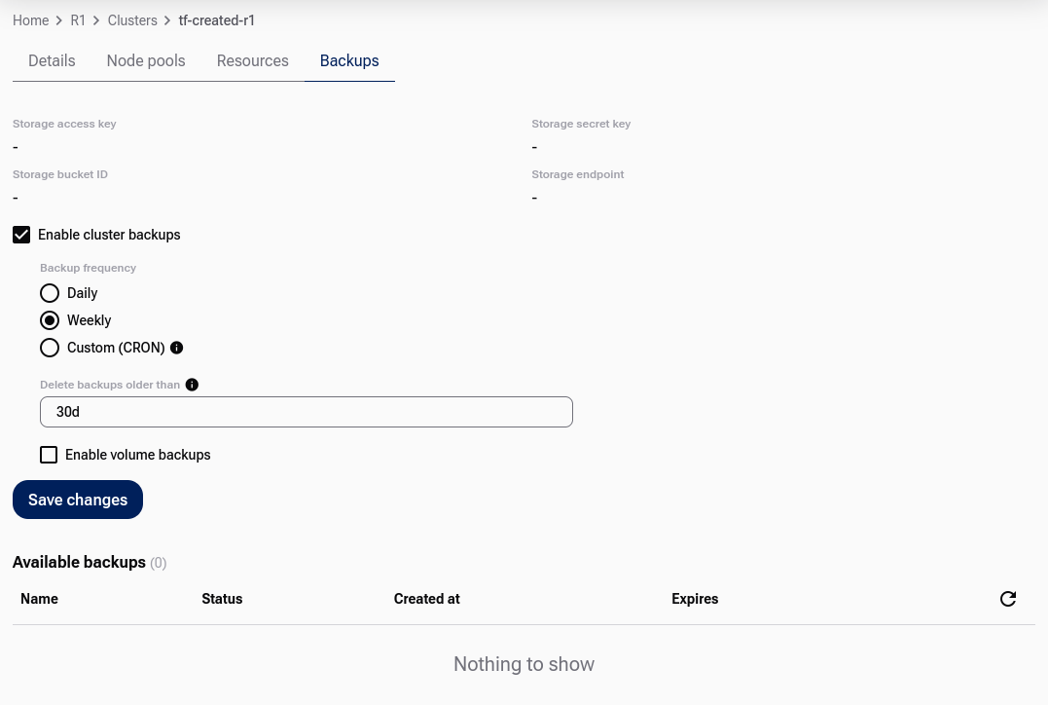
Task: Open the Node pools tab
Action: click(x=146, y=61)
